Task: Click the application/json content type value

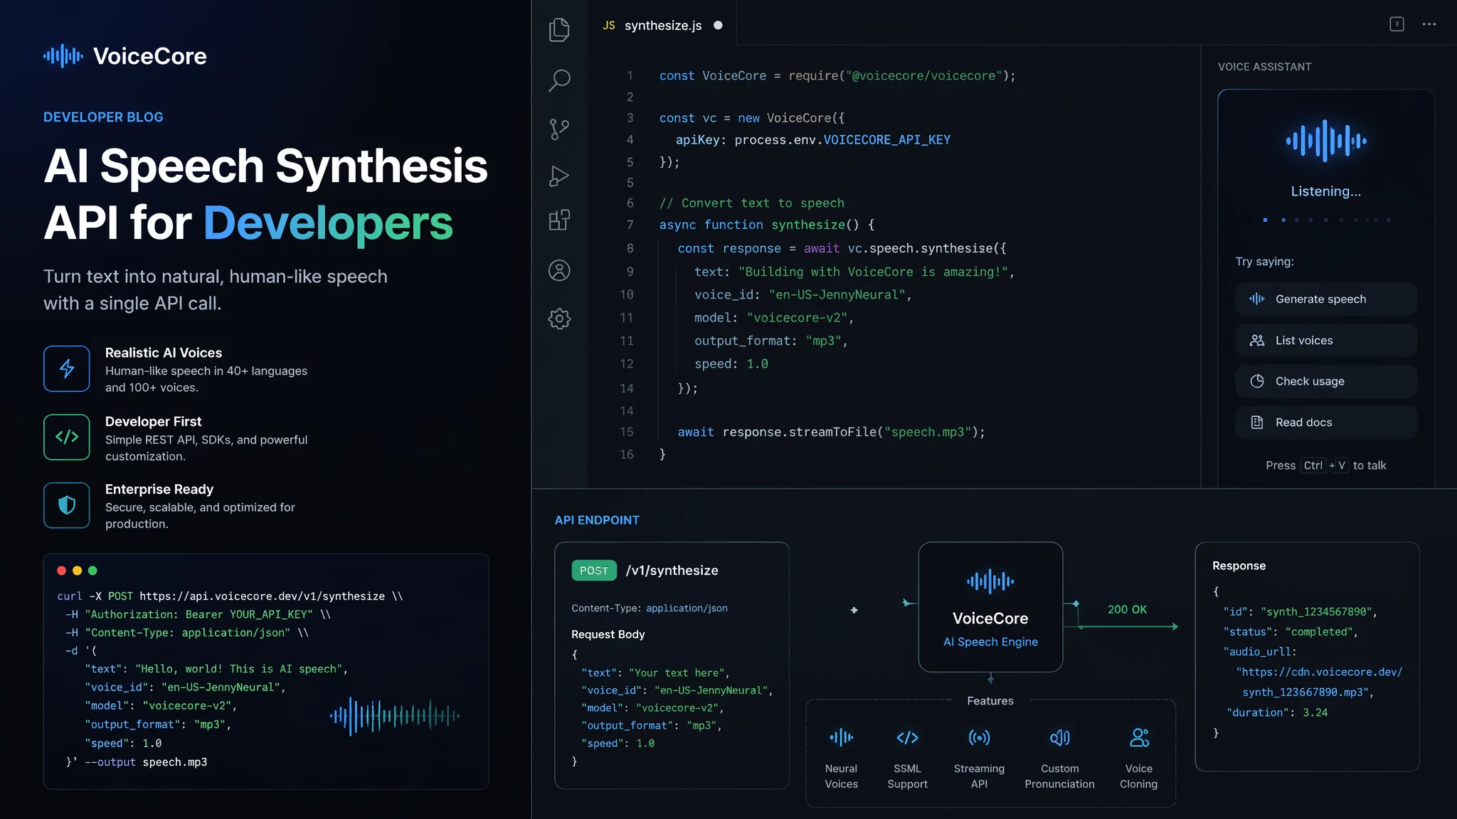Action: coord(687,608)
